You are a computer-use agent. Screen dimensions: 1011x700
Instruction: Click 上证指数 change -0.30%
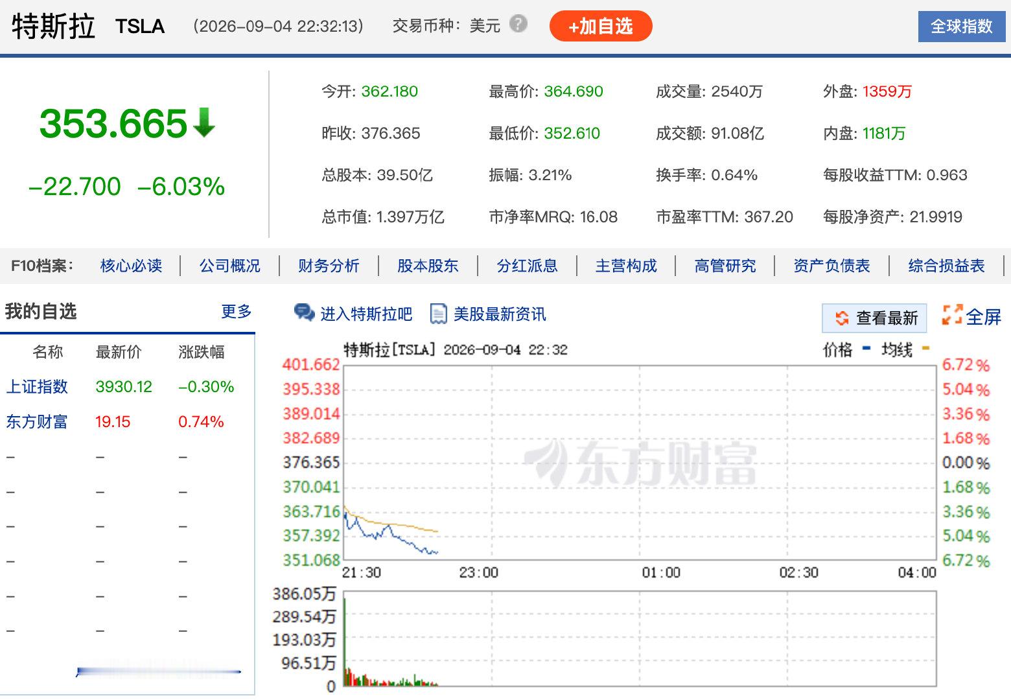[206, 387]
